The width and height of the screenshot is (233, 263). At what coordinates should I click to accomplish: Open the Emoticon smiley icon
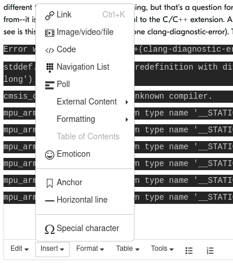pyautogui.click(x=50, y=155)
